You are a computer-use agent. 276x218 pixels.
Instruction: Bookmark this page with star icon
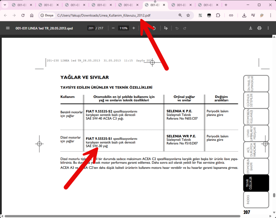(x=188, y=15)
